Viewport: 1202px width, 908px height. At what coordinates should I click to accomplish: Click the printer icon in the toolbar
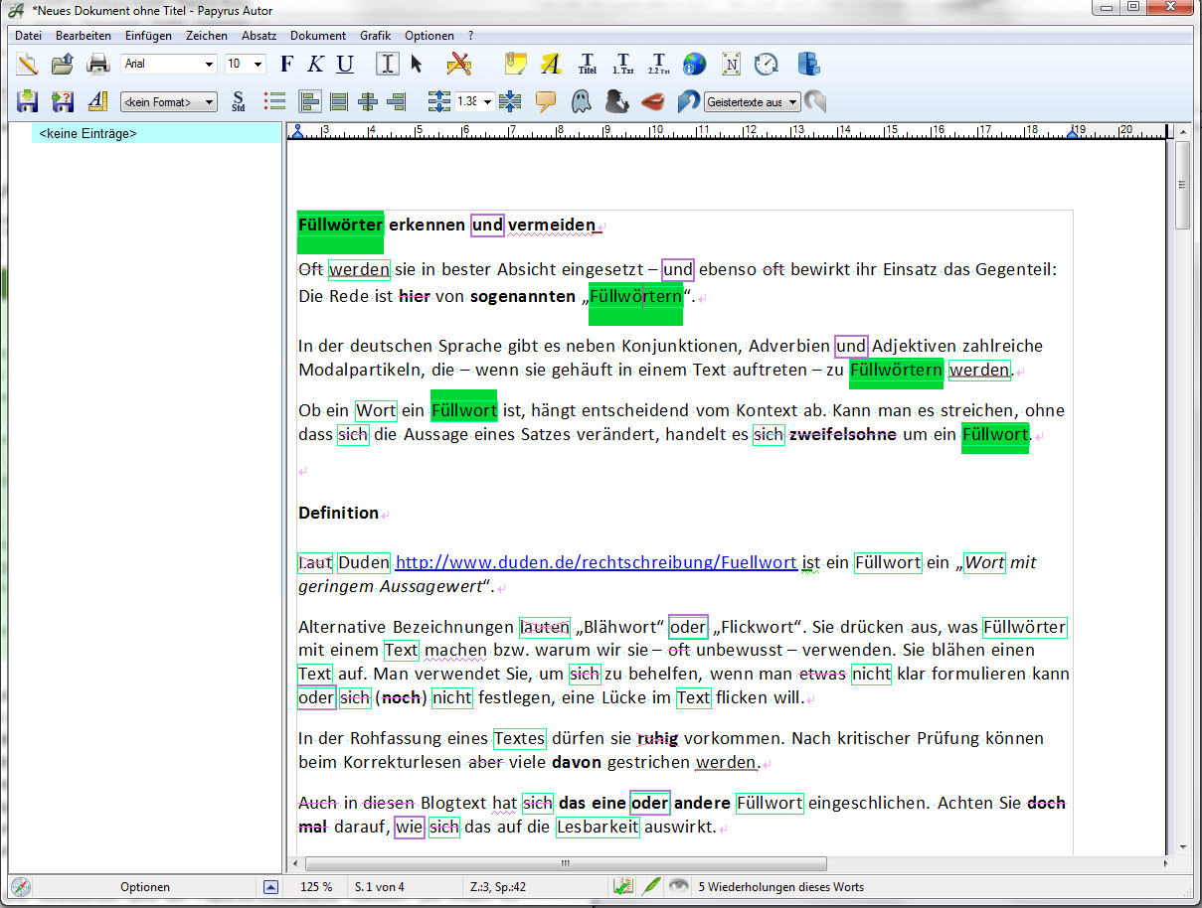97,65
